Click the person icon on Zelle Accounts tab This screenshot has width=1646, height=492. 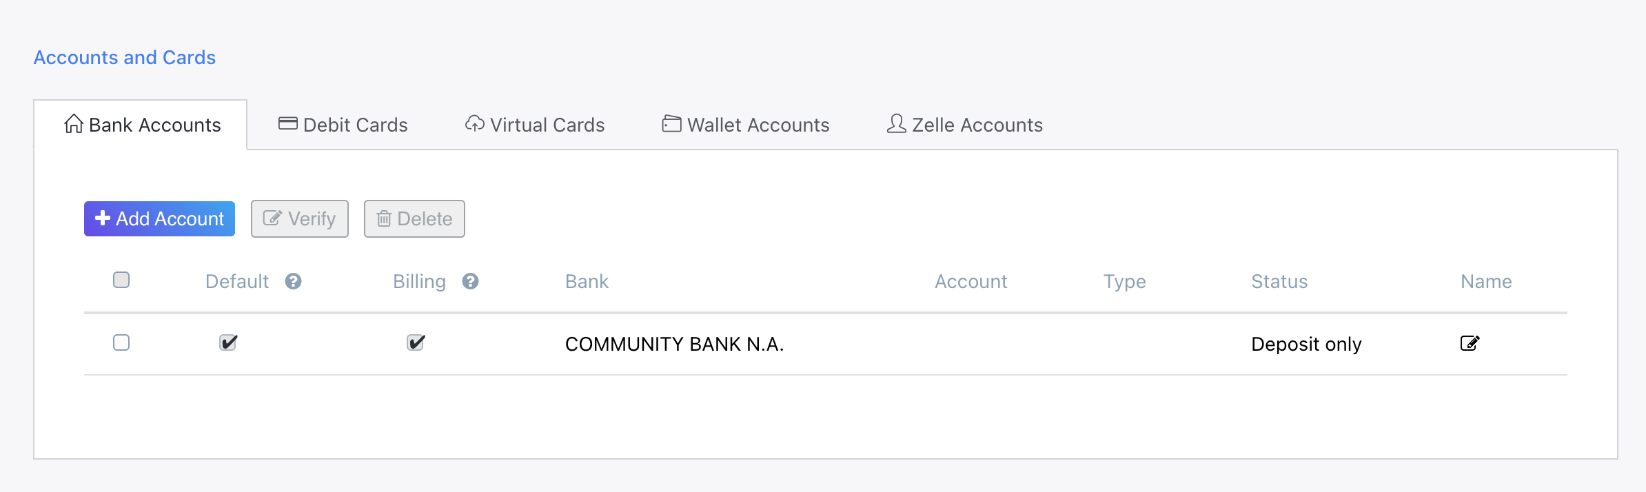tap(896, 124)
